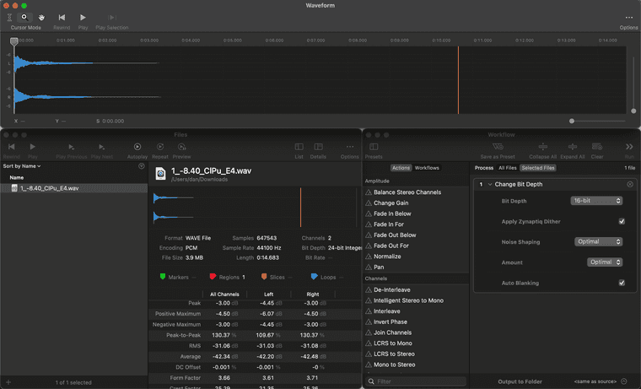Select the zoom magnifier cursor mode
This screenshot has width=641, height=389.
24,17
